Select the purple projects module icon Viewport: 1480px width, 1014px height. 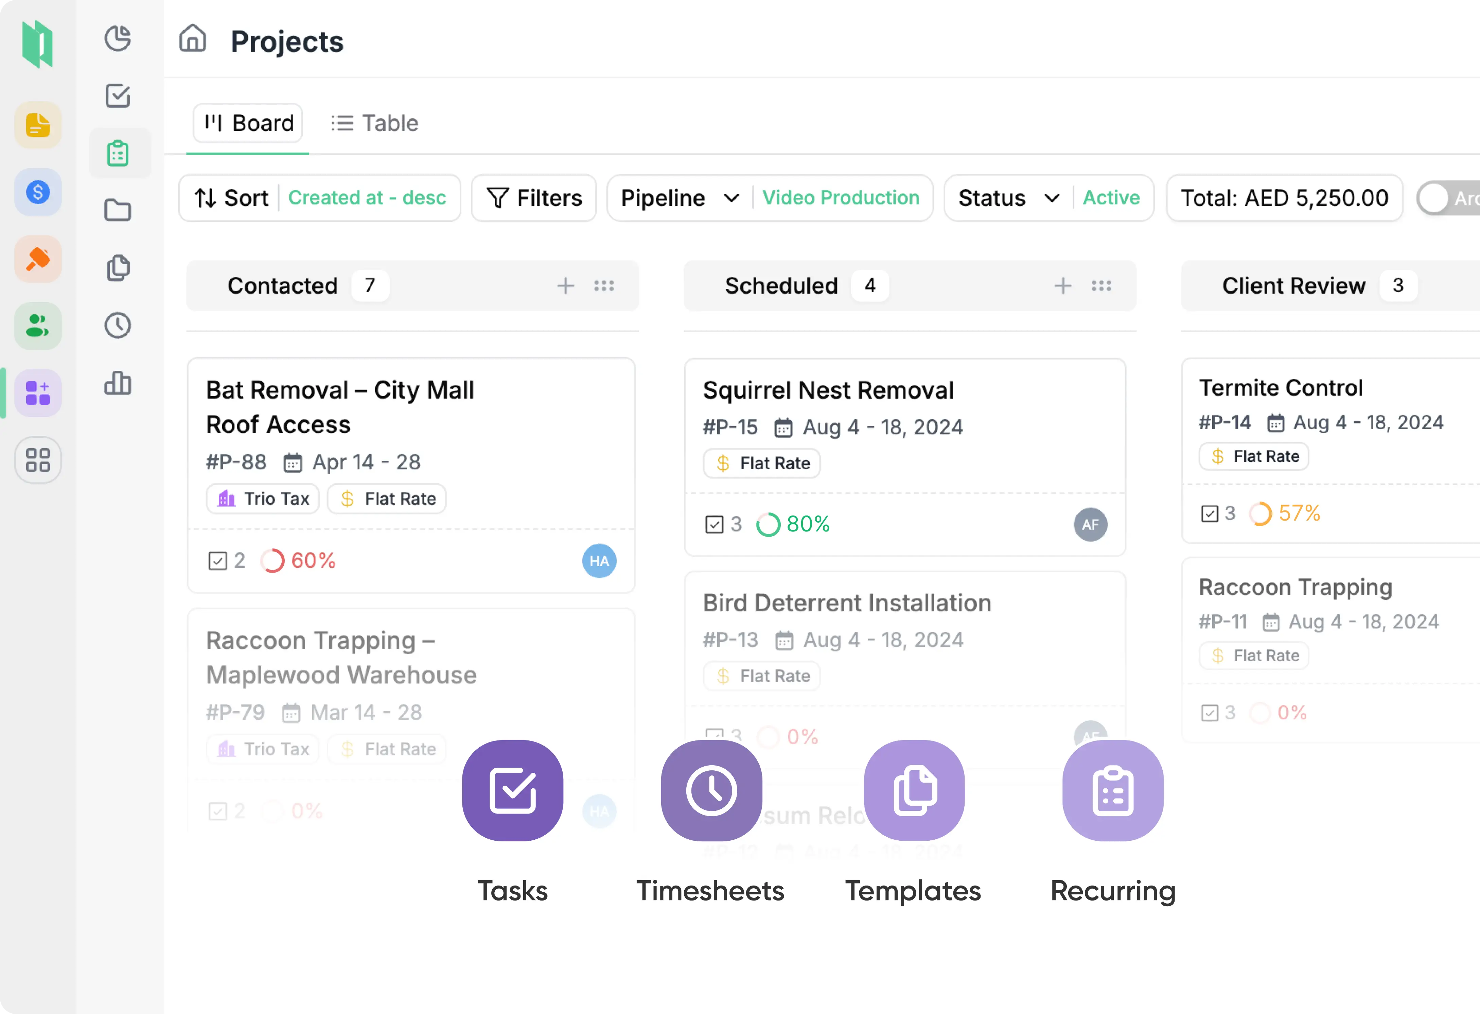(x=38, y=393)
